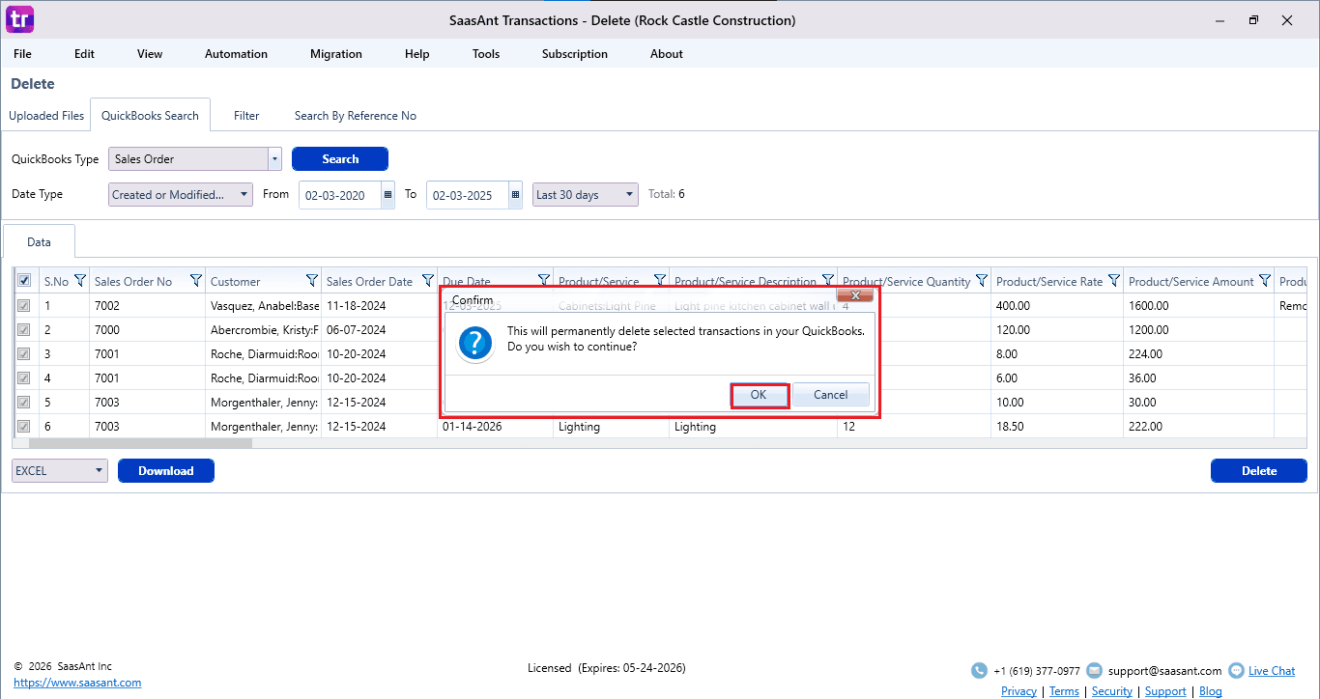1320x699 pixels.
Task: Confirm deletion with OK button
Action: click(759, 395)
